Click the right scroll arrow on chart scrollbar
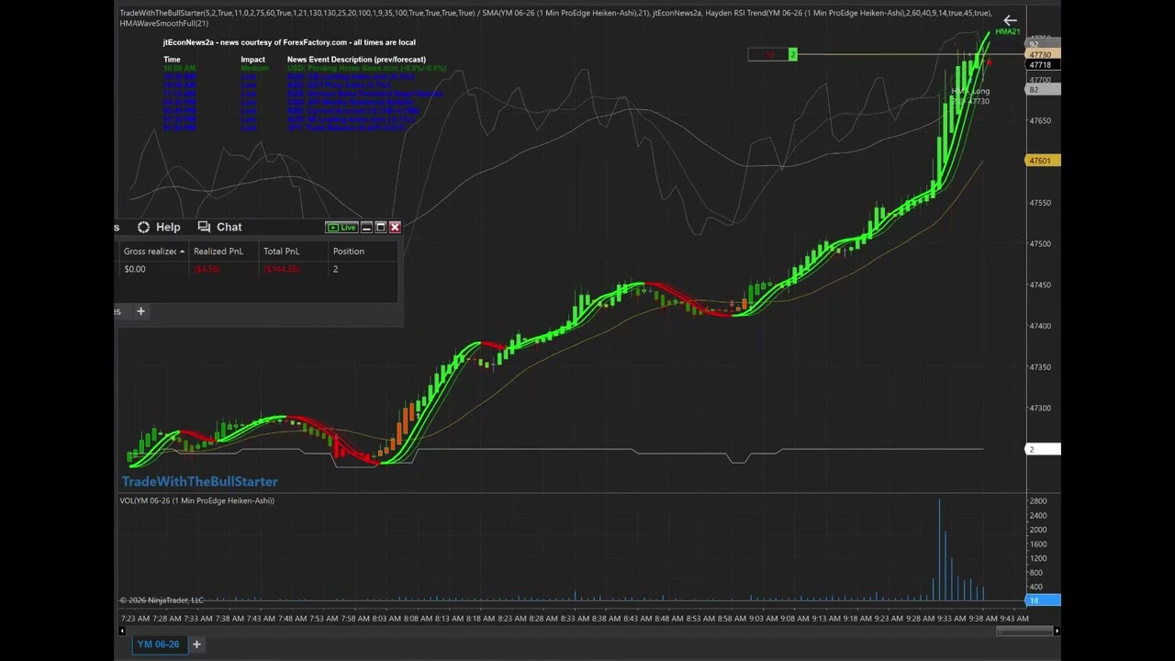This screenshot has width=1175, height=661. (x=1057, y=631)
